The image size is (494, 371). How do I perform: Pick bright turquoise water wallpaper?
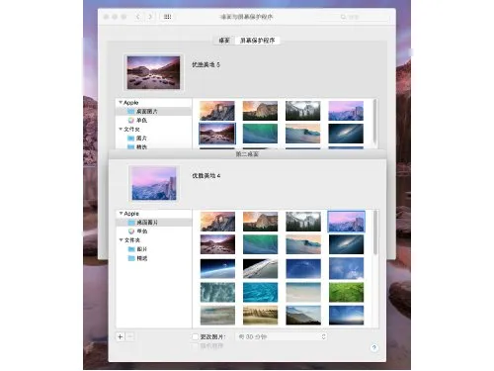(x=260, y=292)
